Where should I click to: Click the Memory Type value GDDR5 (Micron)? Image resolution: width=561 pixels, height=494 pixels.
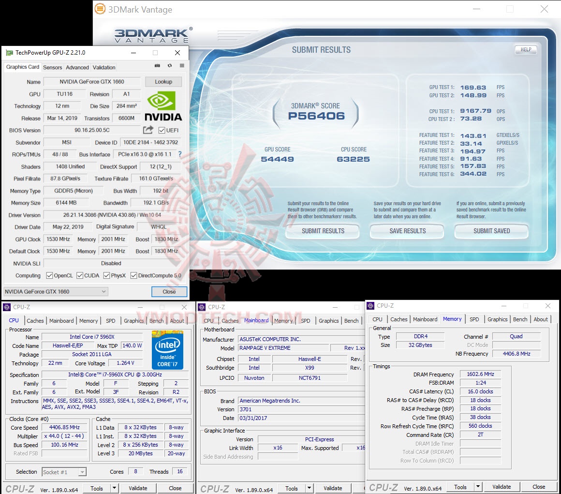pos(74,191)
